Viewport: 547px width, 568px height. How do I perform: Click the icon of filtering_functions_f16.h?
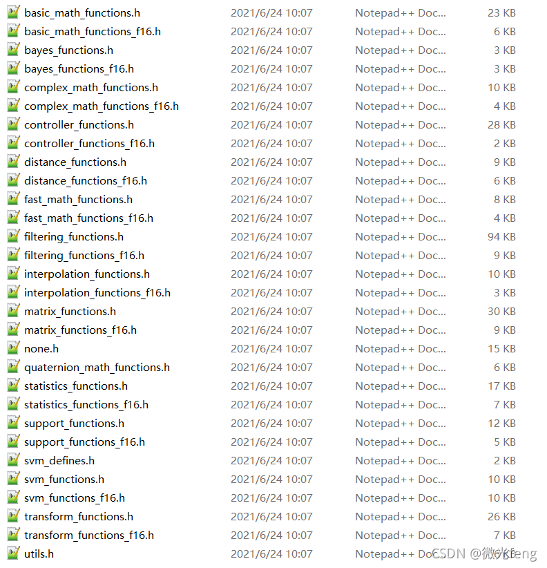pyautogui.click(x=13, y=255)
